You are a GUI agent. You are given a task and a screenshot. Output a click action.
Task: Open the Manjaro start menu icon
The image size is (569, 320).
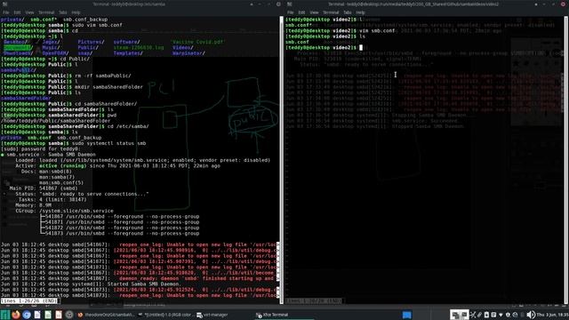point(4,315)
